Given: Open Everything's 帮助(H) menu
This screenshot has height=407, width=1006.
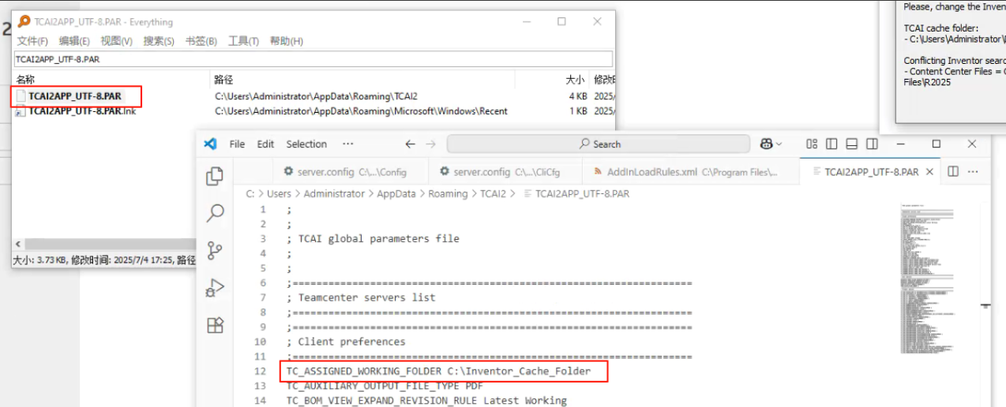Looking at the screenshot, I should click(x=287, y=41).
